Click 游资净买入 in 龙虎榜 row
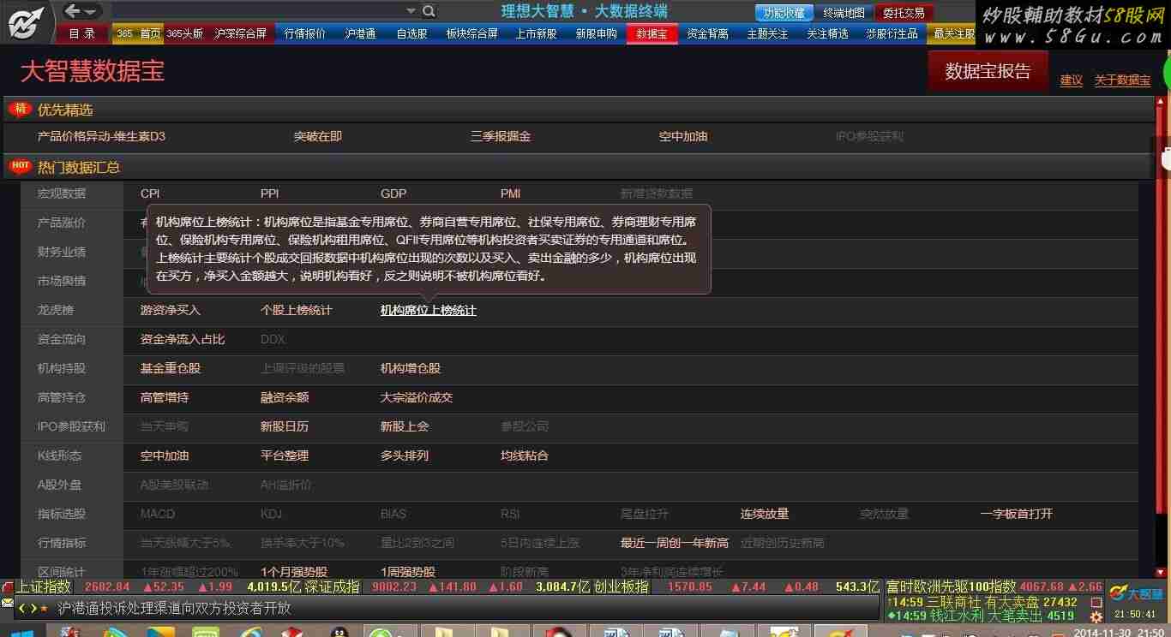The height and width of the screenshot is (637, 1171). point(171,310)
